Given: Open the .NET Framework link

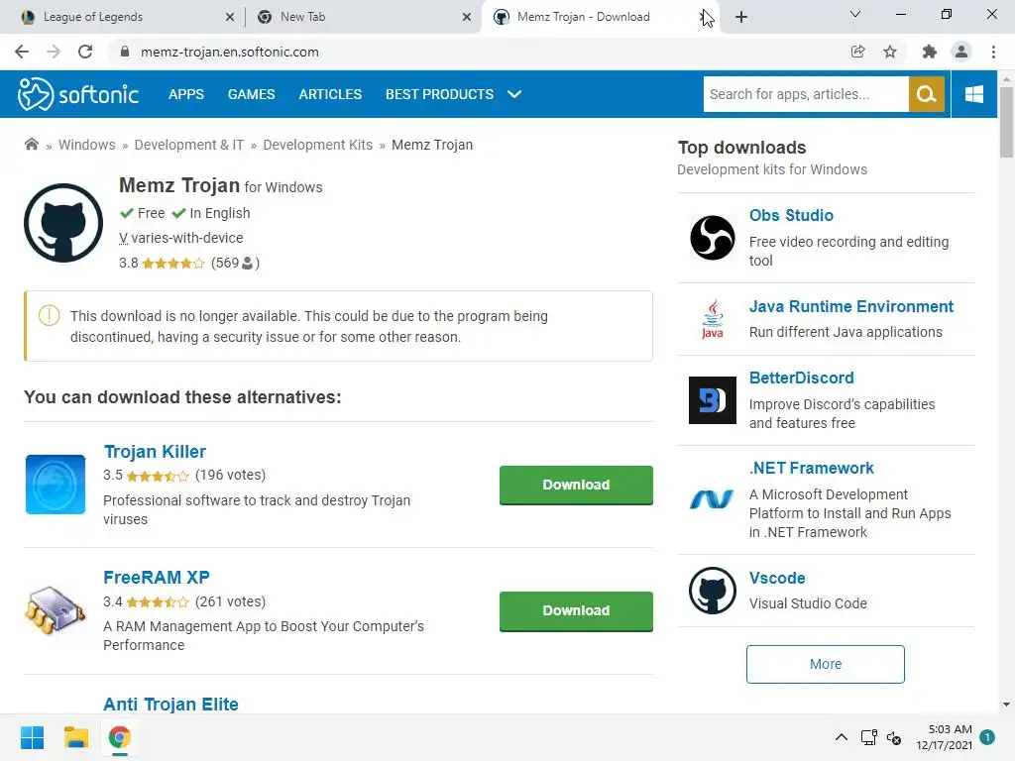Looking at the screenshot, I should tap(811, 469).
